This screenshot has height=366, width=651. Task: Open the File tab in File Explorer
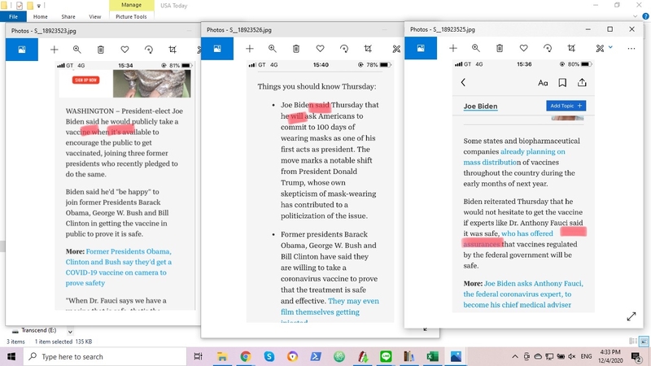click(x=13, y=16)
